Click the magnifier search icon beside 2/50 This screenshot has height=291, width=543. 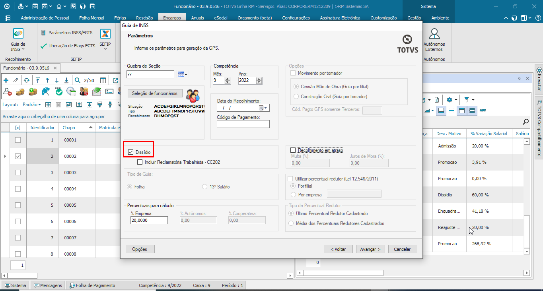pos(78,80)
